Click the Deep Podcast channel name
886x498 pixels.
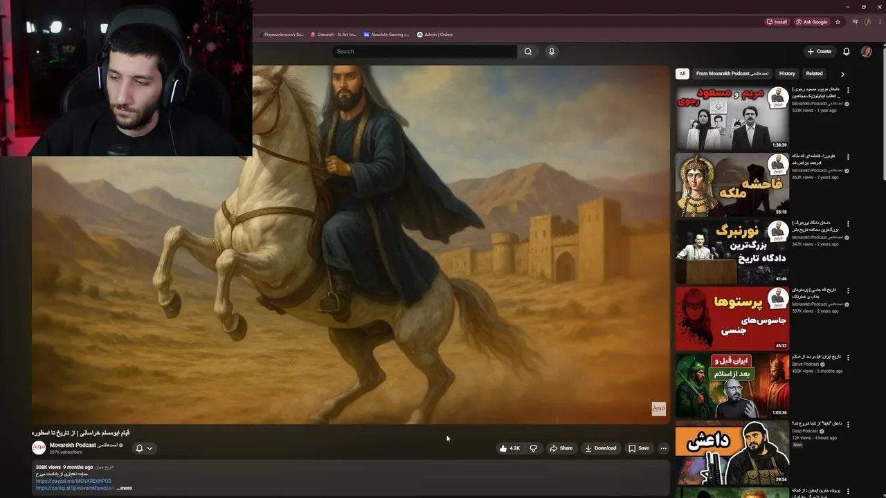tap(806, 431)
